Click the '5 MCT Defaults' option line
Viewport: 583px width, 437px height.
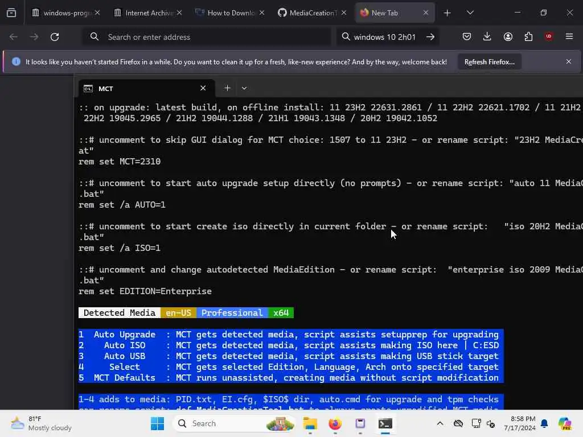click(291, 378)
